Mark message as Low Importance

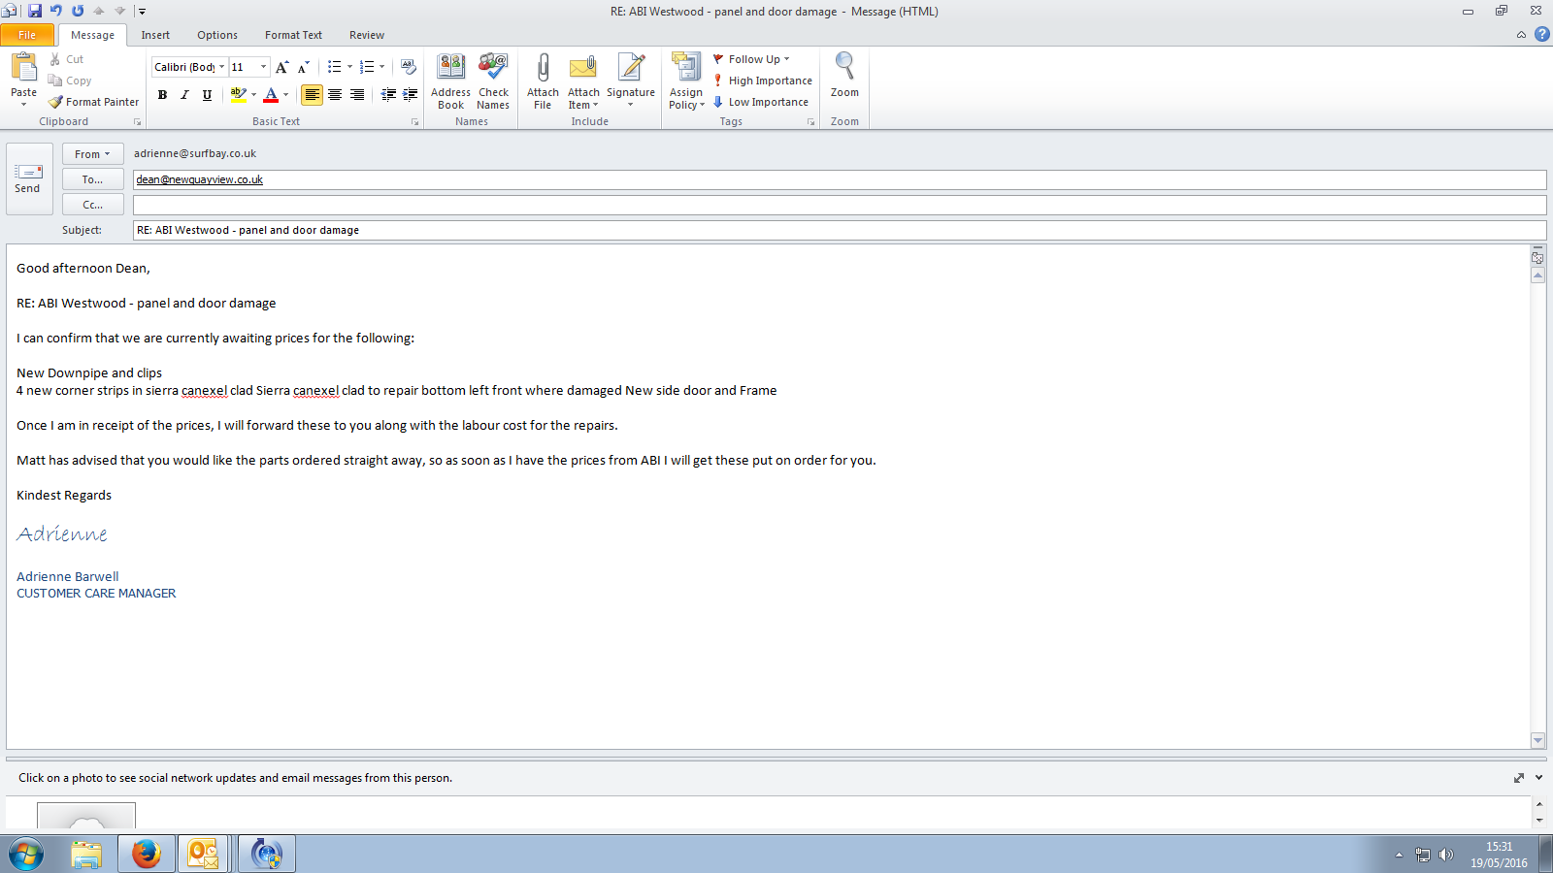pos(760,102)
